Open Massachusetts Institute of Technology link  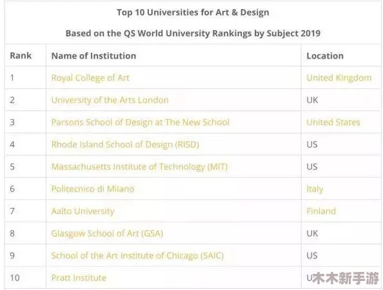[x=139, y=167]
